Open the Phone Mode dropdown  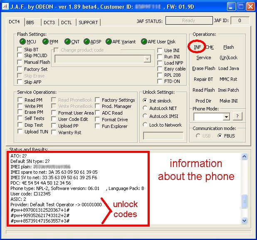[226, 117]
